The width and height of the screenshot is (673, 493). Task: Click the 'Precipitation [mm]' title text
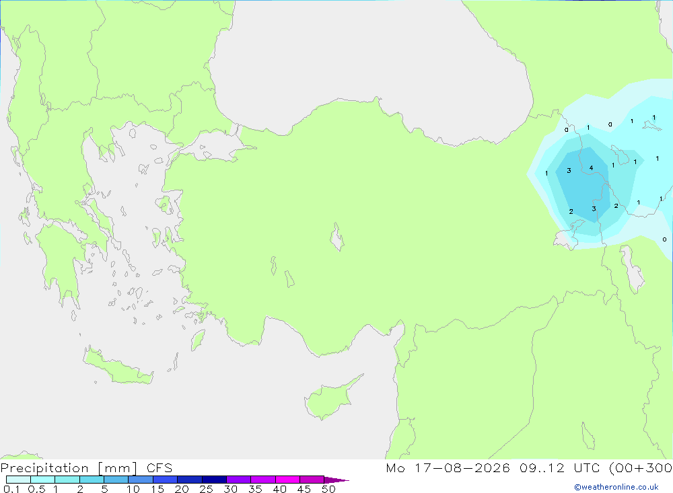[x=69, y=468]
